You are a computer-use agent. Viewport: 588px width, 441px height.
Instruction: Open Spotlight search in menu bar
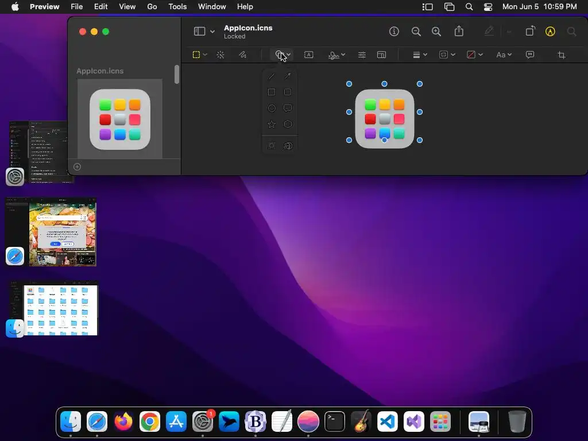point(469,7)
